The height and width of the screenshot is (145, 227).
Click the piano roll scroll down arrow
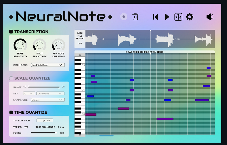80,135
